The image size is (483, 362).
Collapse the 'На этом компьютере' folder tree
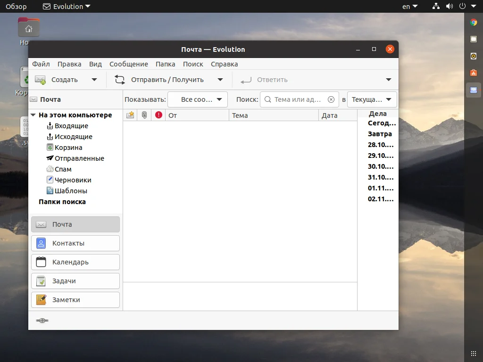pos(33,115)
